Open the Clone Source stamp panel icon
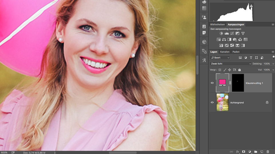275x154 pixels. point(204,17)
